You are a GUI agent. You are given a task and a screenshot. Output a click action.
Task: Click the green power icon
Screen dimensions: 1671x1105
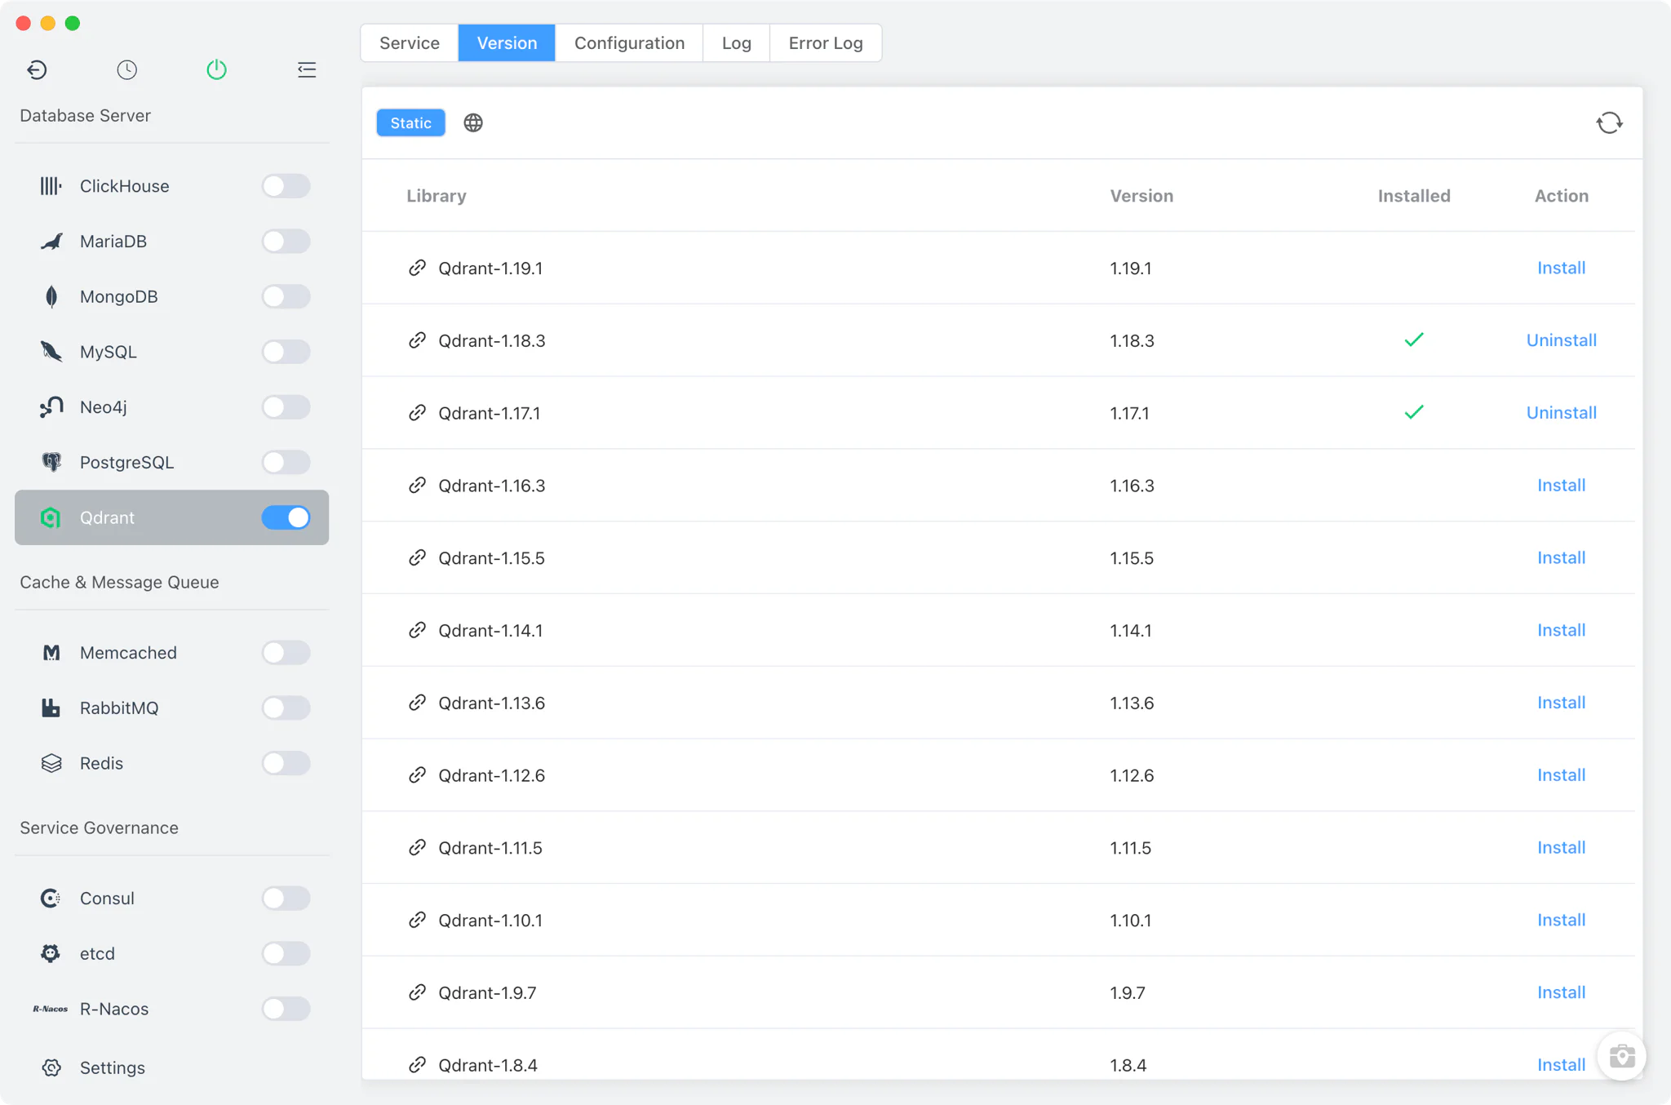216,70
